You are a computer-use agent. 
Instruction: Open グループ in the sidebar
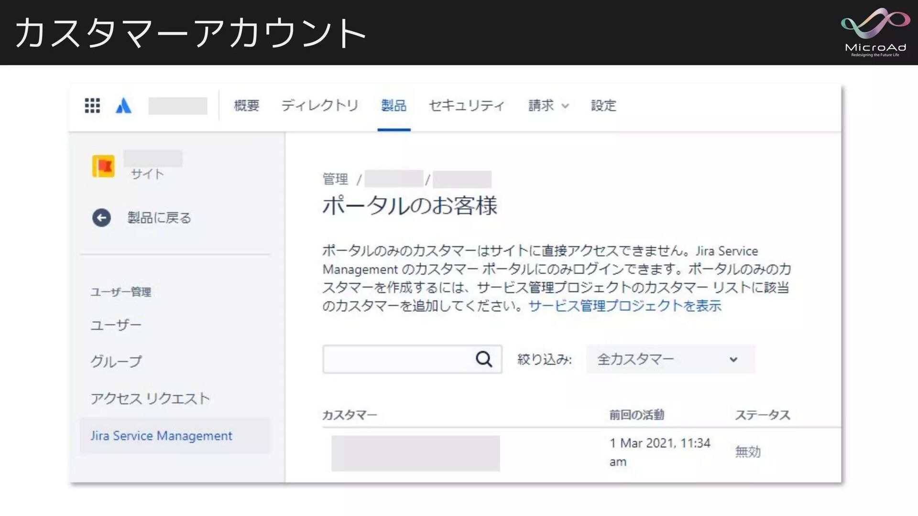click(116, 361)
